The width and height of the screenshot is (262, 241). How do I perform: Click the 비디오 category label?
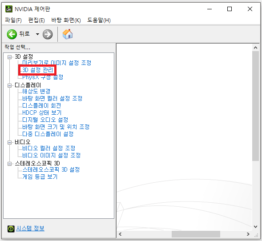click(23, 142)
